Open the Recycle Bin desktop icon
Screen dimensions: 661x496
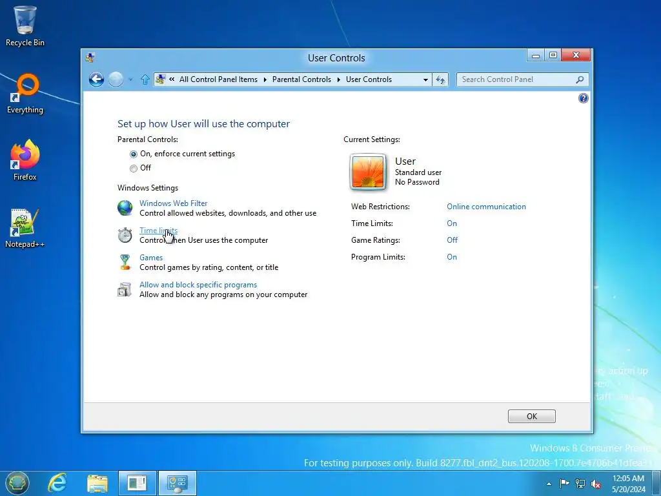[25, 26]
